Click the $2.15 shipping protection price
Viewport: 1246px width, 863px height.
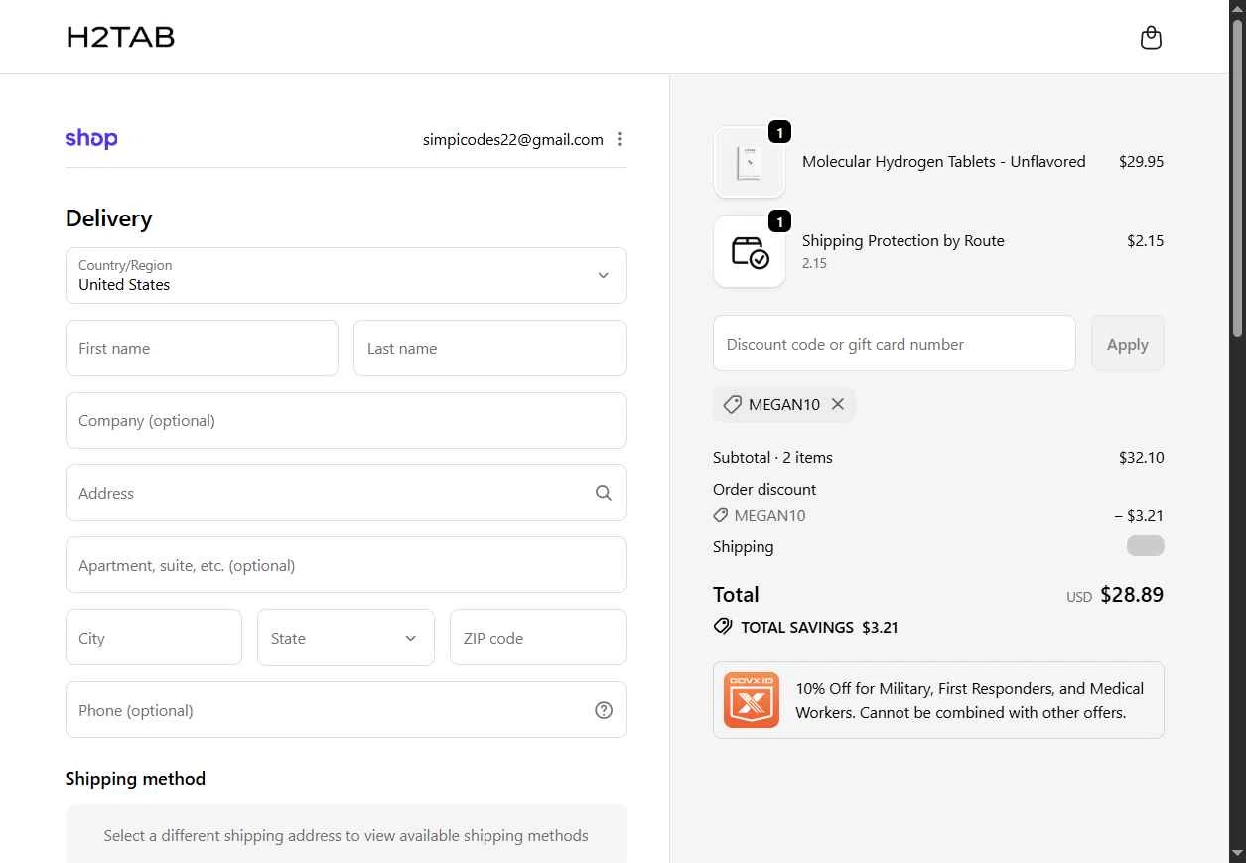point(1146,241)
